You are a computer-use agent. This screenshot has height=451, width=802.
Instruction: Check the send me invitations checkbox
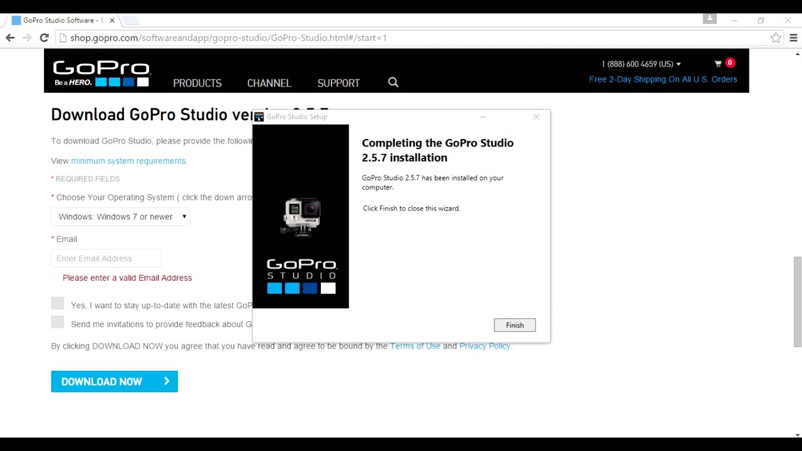coord(58,322)
